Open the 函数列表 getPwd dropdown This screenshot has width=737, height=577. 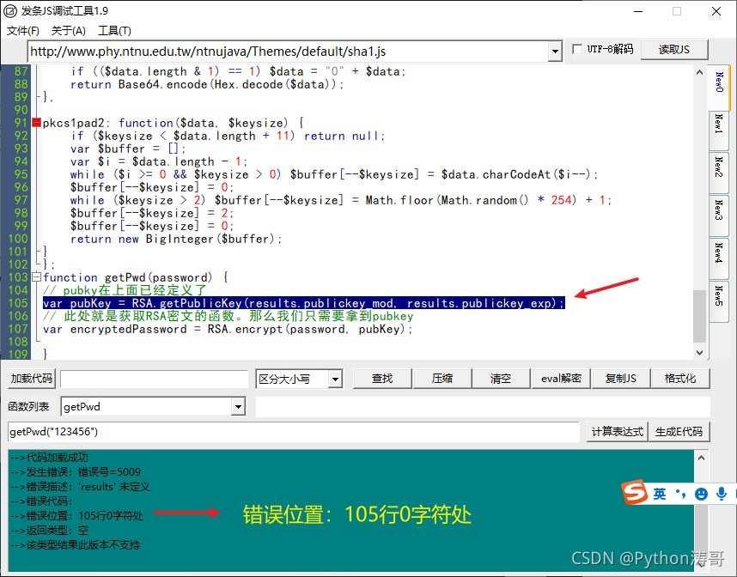pyautogui.click(x=238, y=407)
